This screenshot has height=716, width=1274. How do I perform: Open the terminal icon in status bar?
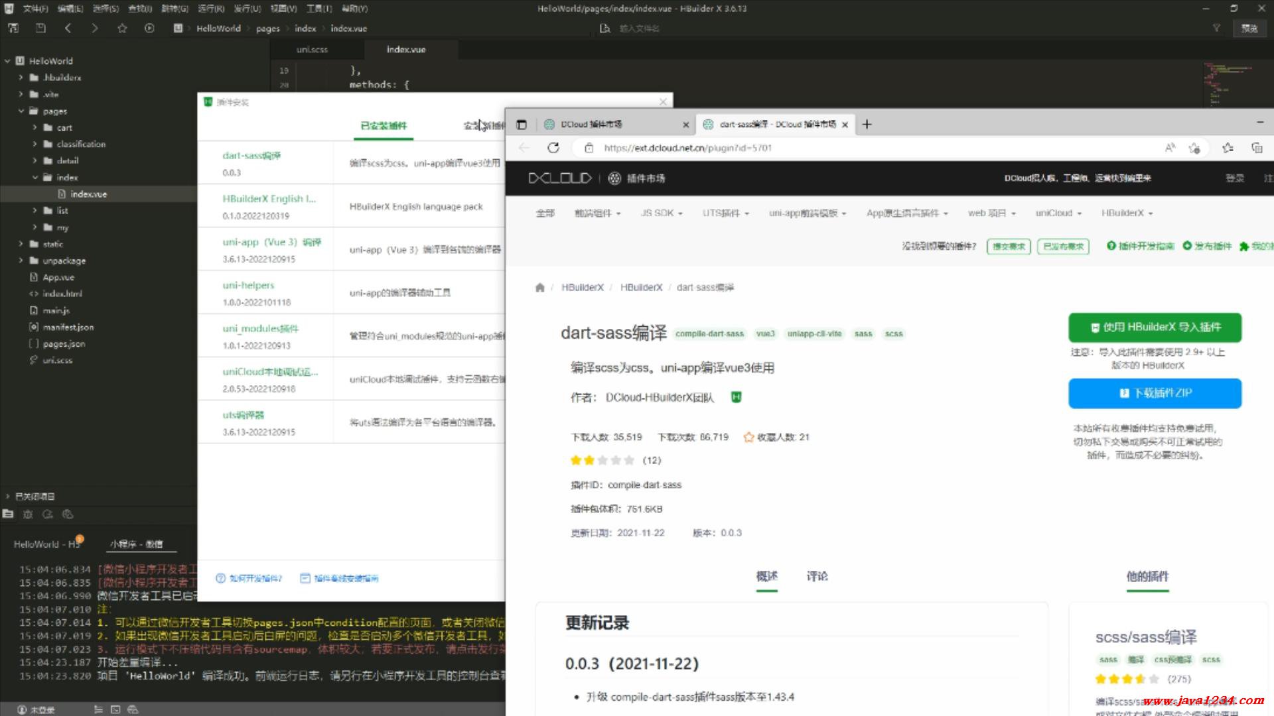(115, 709)
